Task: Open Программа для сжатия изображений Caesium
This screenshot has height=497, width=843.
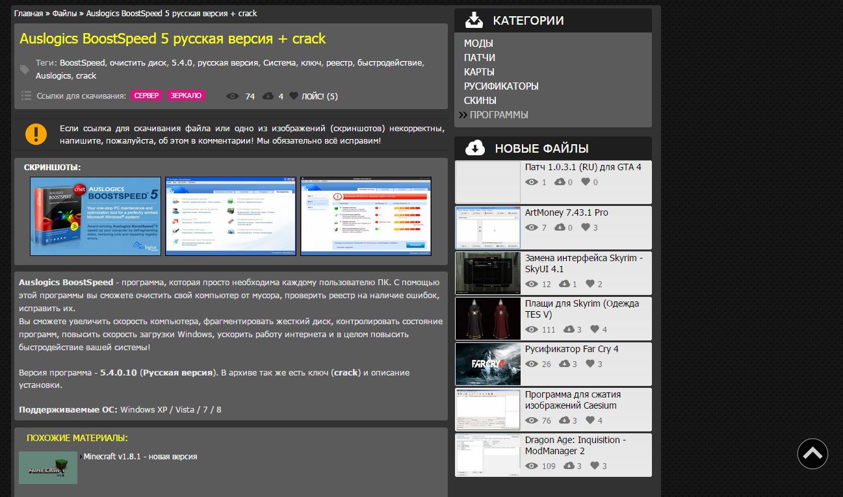Action: [573, 400]
